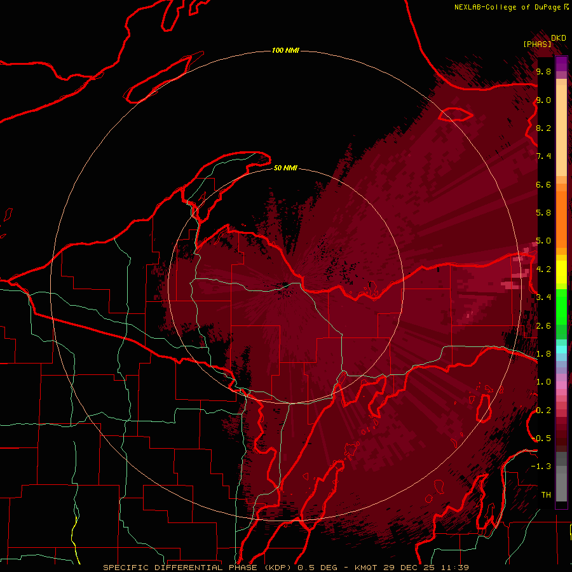The width and height of the screenshot is (572, 572).
Task: Click the 1.8 scale value
Action: click(x=543, y=354)
